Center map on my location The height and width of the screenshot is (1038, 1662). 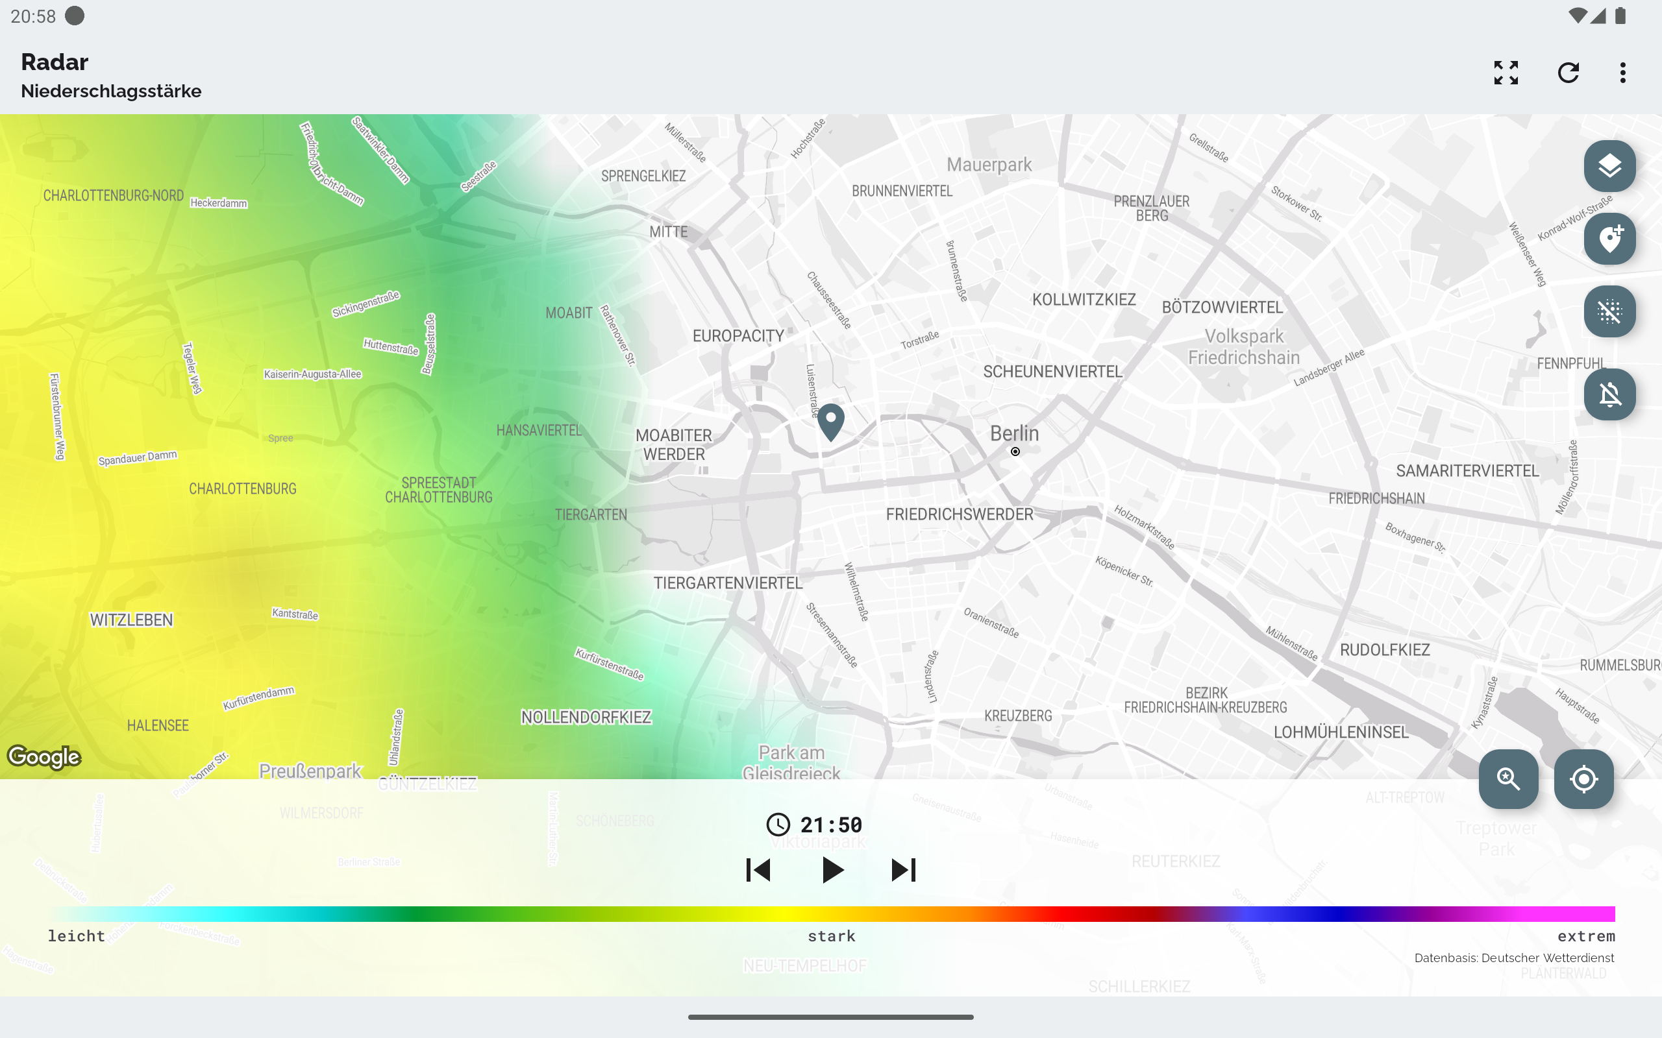pyautogui.click(x=1583, y=779)
